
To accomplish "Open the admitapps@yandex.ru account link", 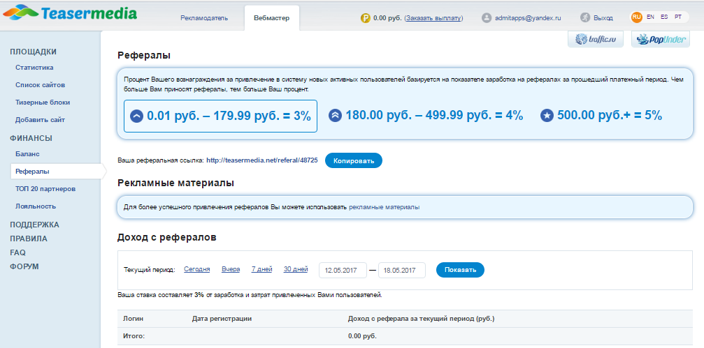I will pos(528,18).
